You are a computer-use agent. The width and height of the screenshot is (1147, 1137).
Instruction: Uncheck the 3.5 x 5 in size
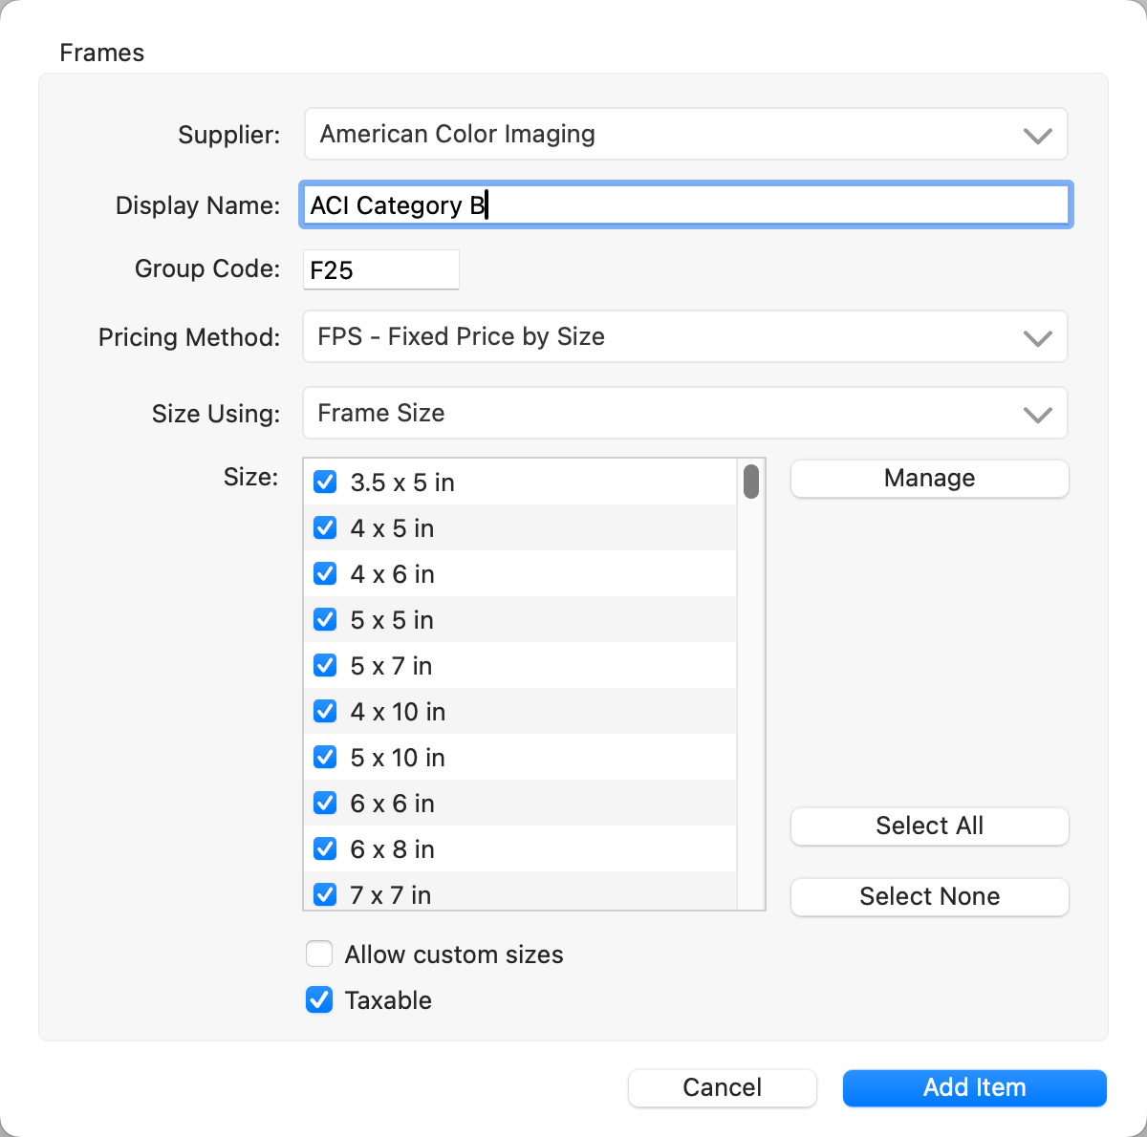click(x=325, y=483)
